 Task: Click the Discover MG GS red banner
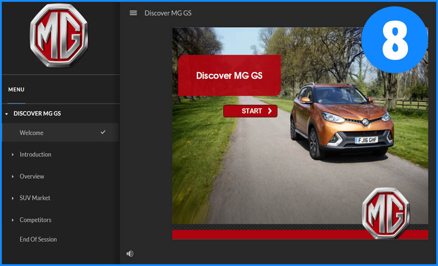coord(229,75)
